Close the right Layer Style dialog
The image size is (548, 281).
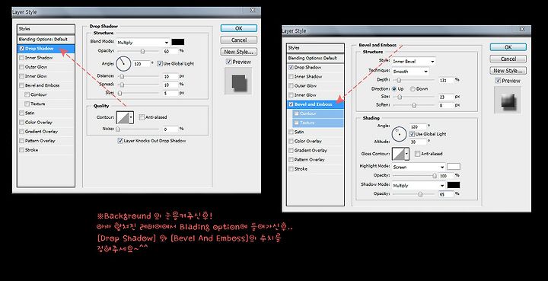coord(522,30)
